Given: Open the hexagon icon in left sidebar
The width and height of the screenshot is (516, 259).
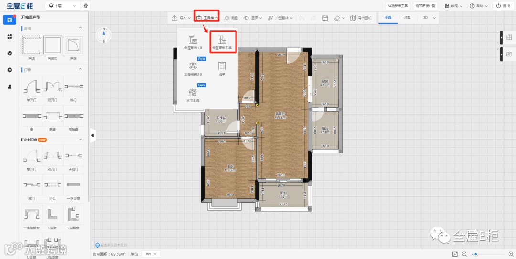Looking at the screenshot, I should coord(10,70).
